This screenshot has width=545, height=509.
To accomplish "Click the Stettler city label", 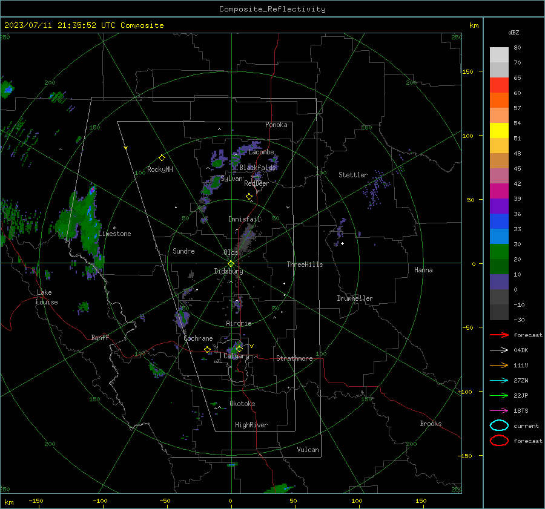I will (353, 175).
